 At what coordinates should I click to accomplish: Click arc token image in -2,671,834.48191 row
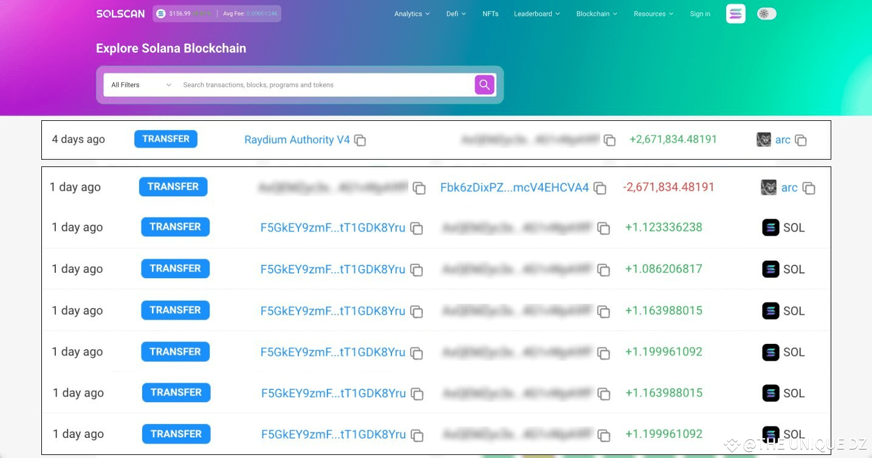click(769, 188)
